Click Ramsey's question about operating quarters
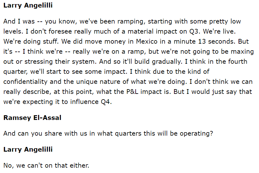This screenshot has height=173, width=259. 108,133
